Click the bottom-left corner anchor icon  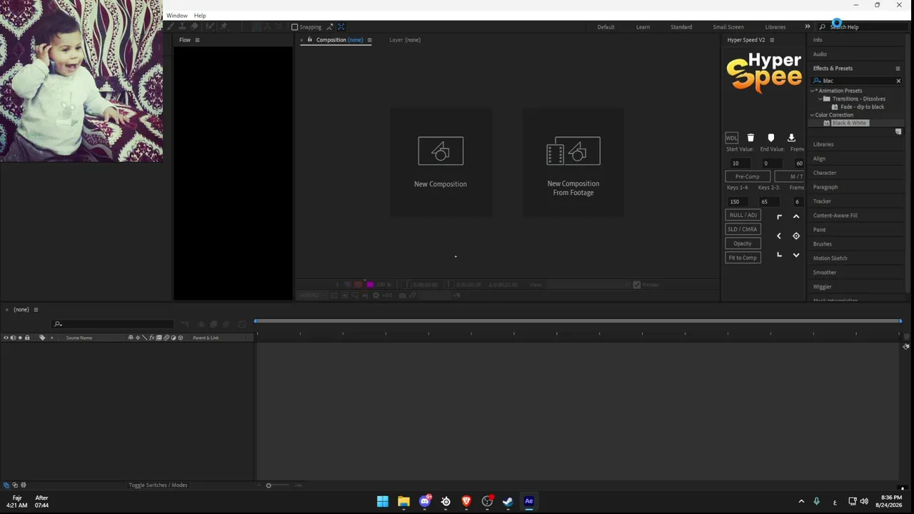point(779,255)
